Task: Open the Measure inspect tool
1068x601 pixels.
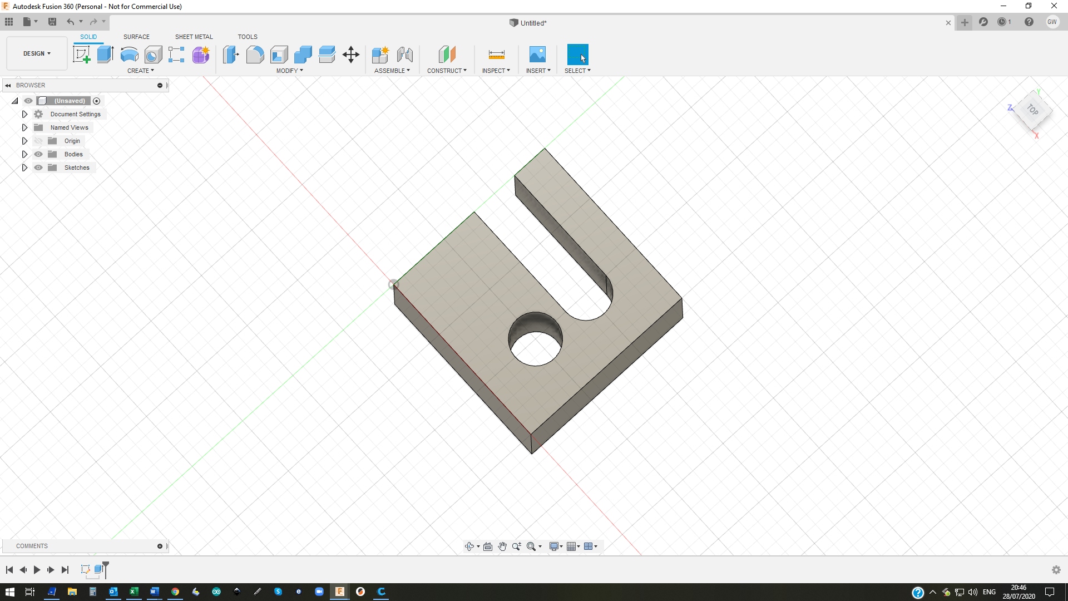Action: click(496, 55)
